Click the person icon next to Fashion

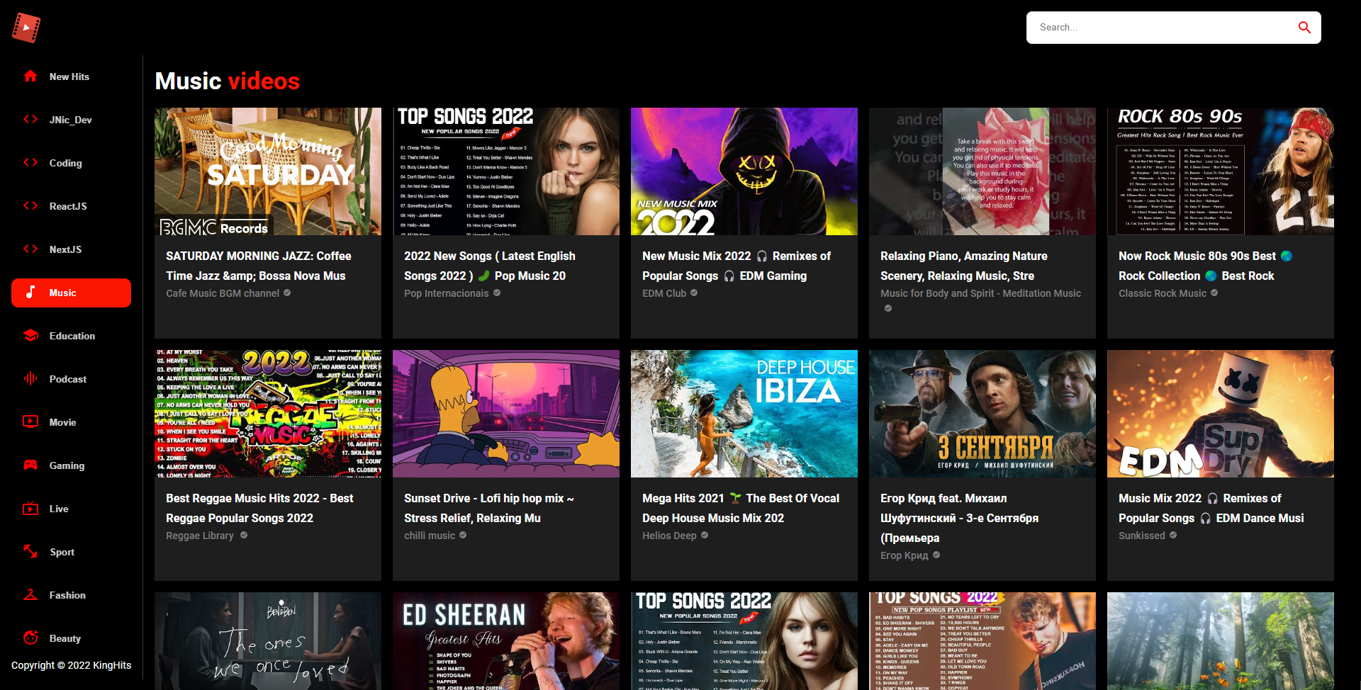[x=31, y=594]
